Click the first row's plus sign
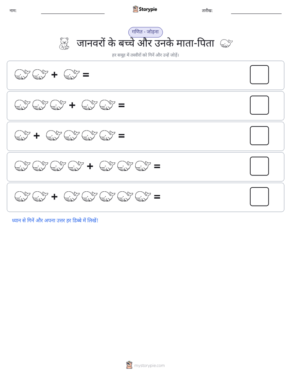291x377 pixels. point(55,75)
